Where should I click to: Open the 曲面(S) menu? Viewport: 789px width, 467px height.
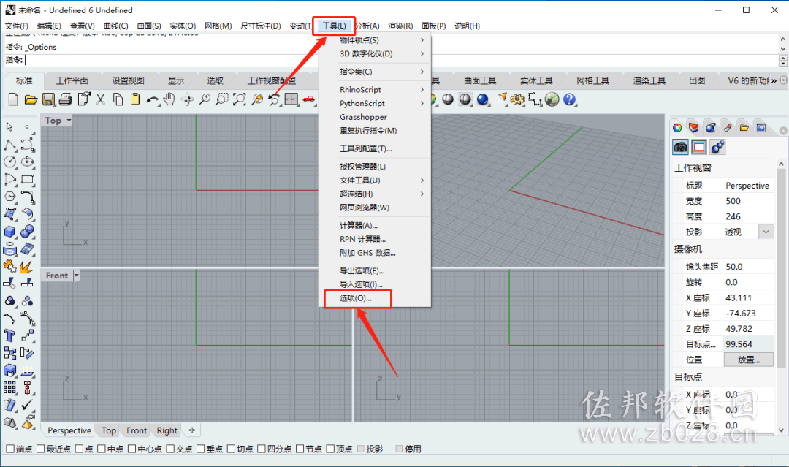point(149,26)
